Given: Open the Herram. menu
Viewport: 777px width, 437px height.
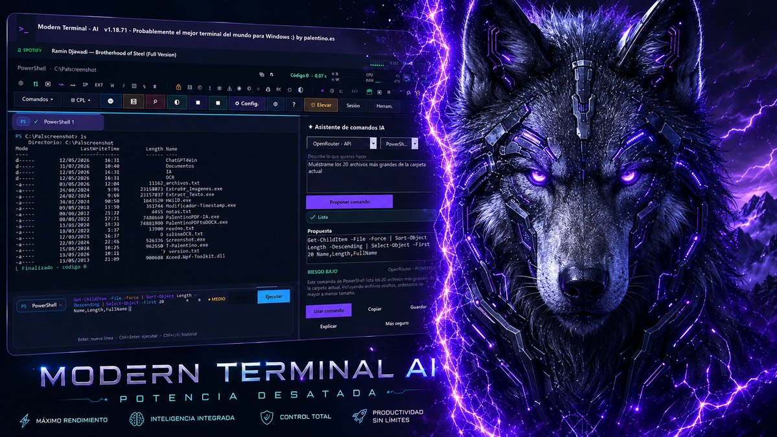Looking at the screenshot, I should tap(384, 106).
